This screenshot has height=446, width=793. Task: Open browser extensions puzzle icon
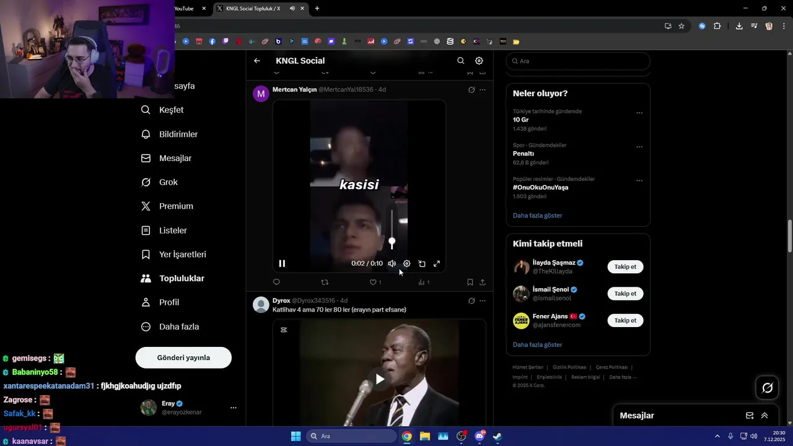point(717,26)
